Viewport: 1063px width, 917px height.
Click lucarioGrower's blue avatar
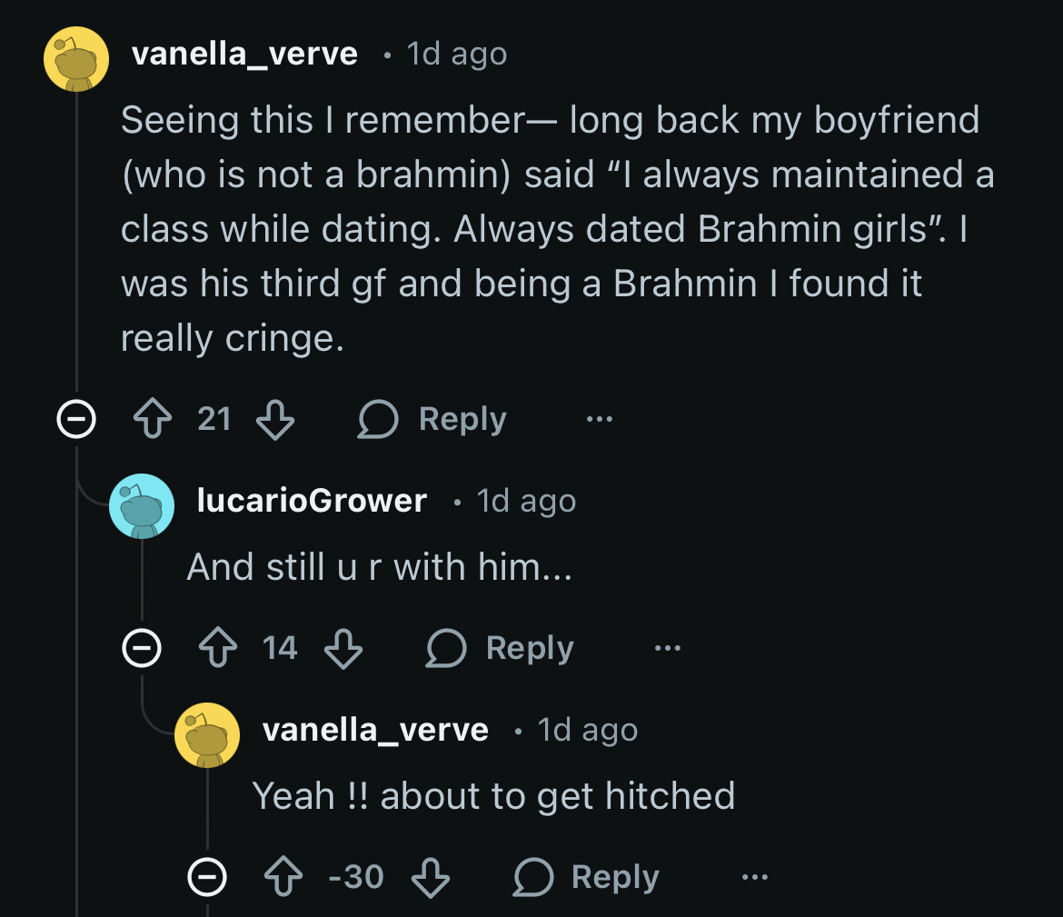point(142,505)
